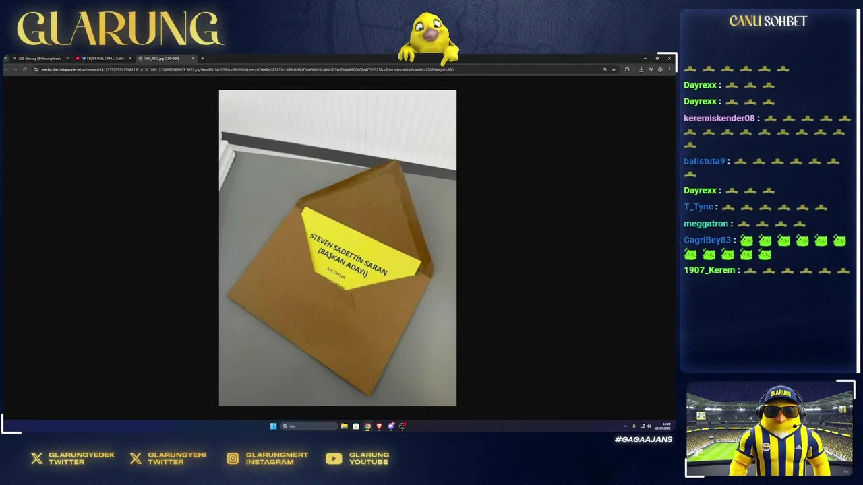
Task: Open Chrome from the taskbar
Action: point(367,426)
